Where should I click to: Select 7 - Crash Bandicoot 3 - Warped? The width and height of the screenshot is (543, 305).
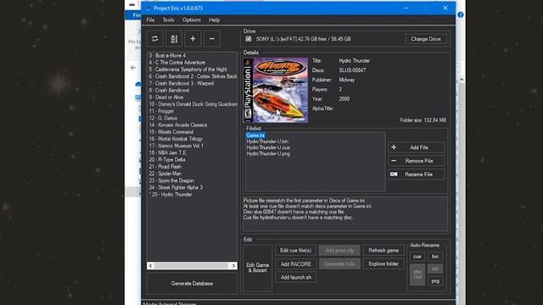pyautogui.click(x=181, y=83)
